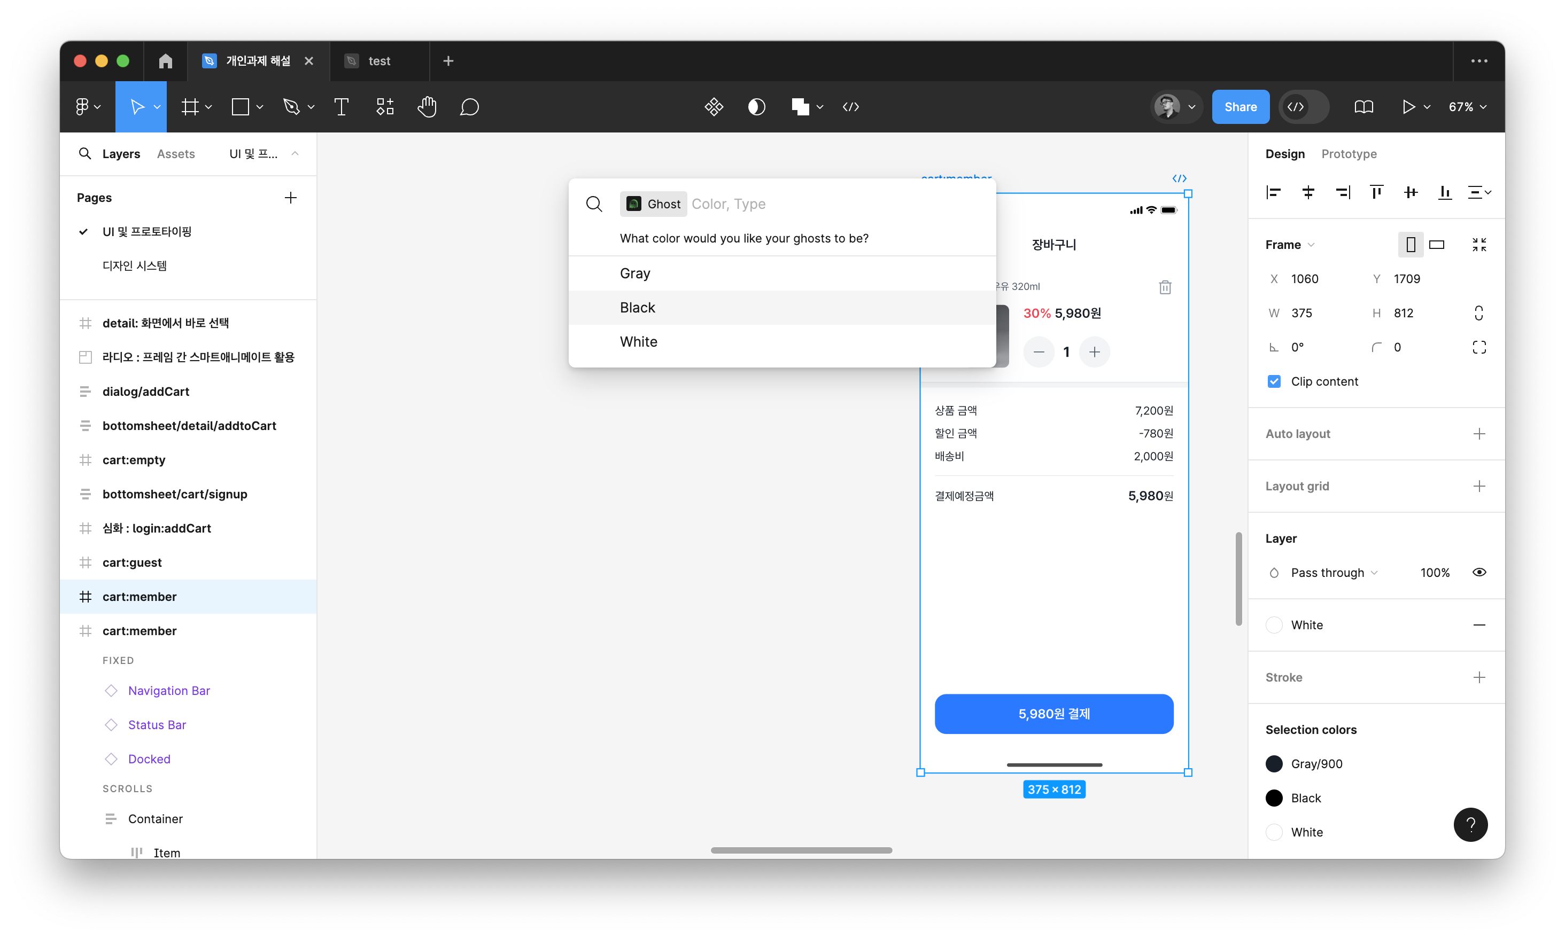The image size is (1565, 938).
Task: Choose Black ghost color option
Action: coord(782,307)
